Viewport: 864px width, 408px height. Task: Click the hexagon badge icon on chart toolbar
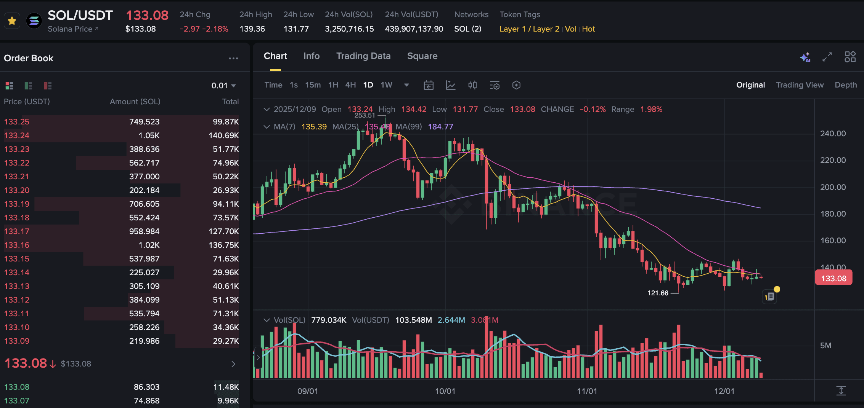517,85
